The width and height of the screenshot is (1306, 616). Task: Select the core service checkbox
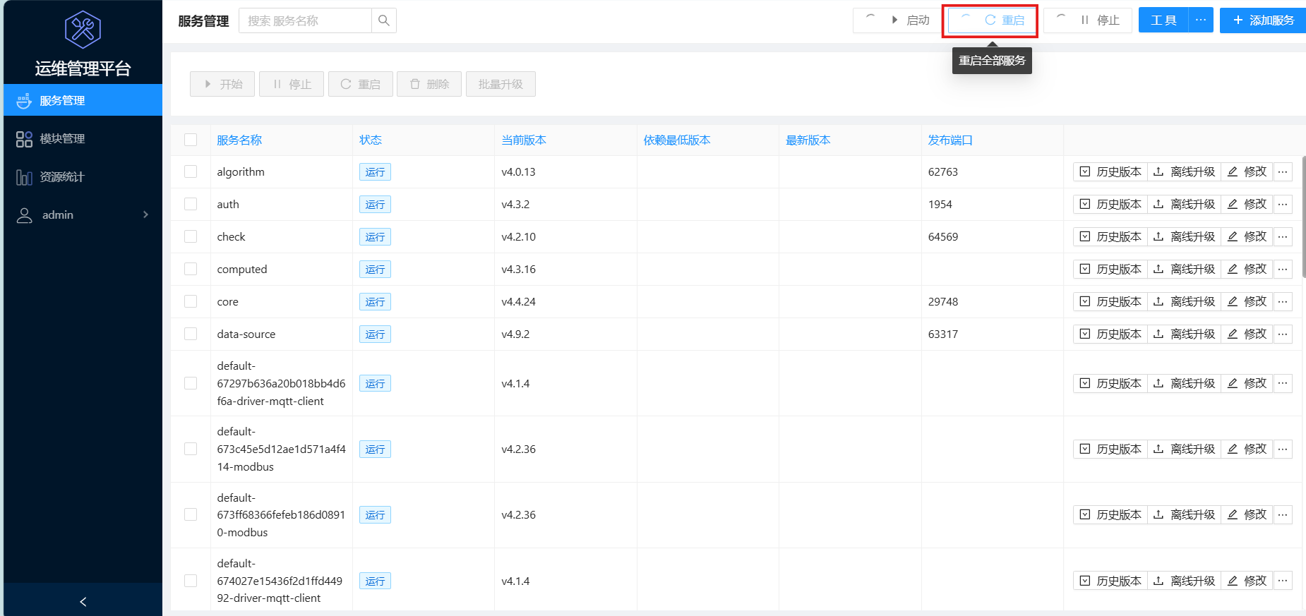point(191,301)
